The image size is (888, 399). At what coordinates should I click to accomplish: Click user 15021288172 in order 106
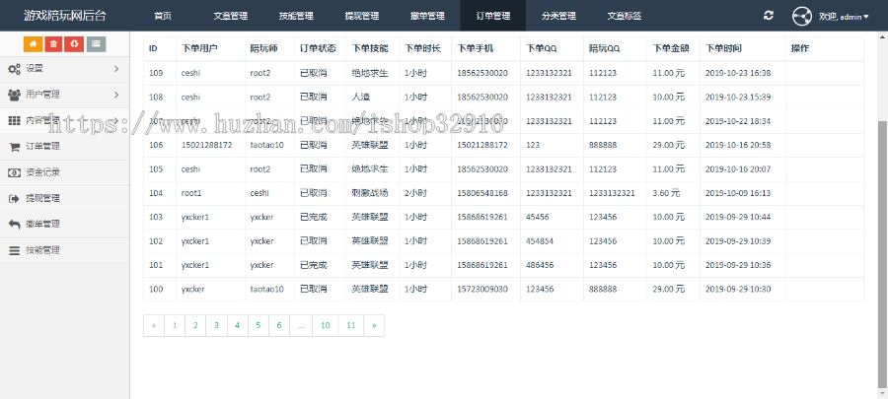point(207,145)
